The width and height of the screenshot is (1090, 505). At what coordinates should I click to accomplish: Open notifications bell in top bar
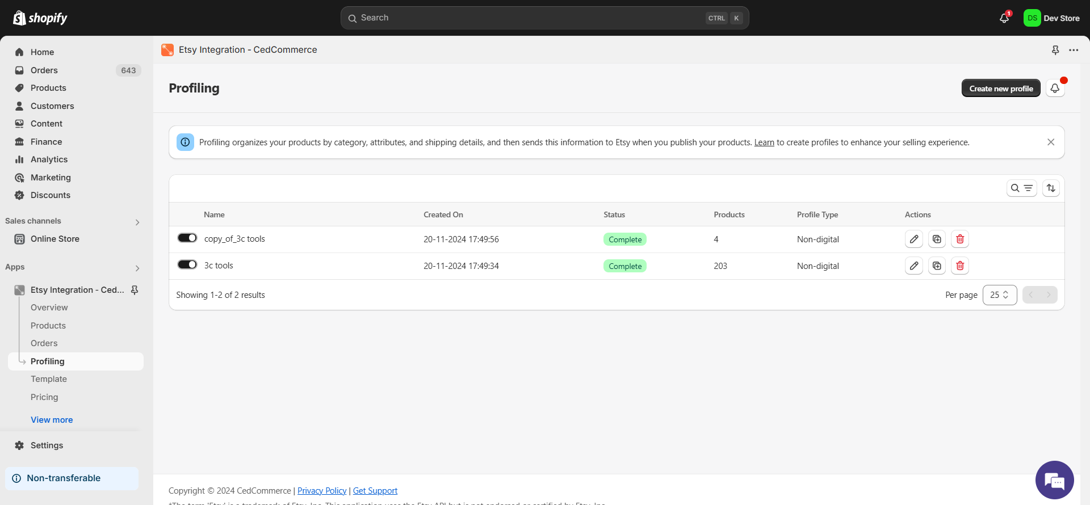[1004, 18]
